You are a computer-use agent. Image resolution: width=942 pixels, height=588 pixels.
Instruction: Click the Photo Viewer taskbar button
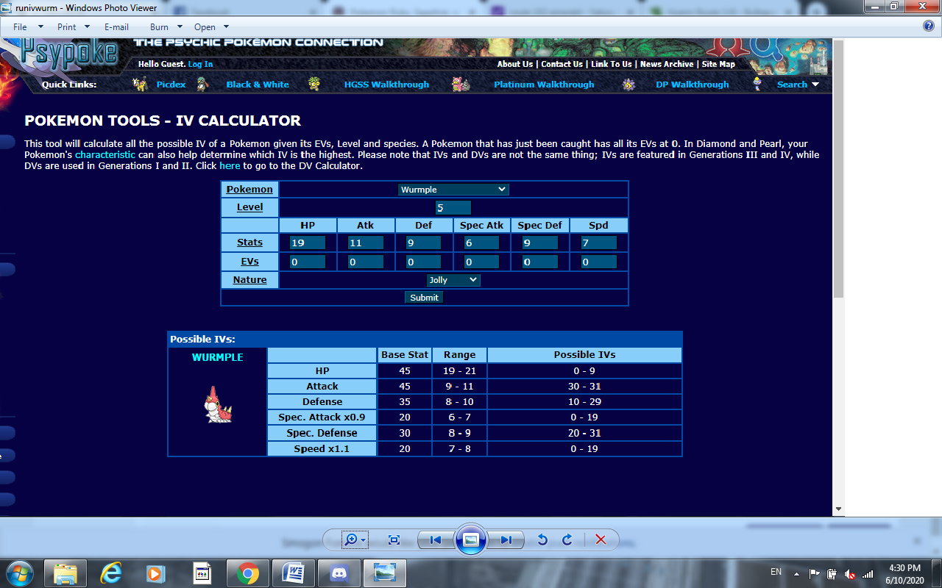pyautogui.click(x=384, y=573)
